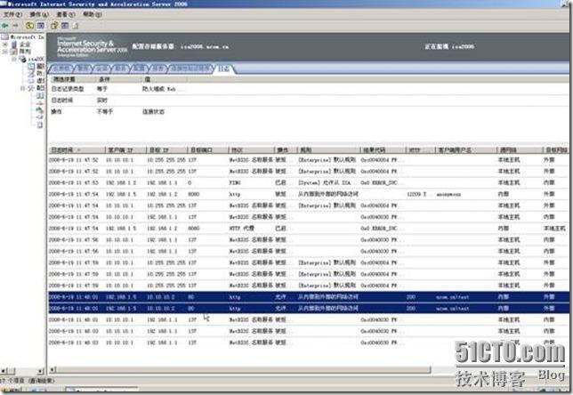The width and height of the screenshot is (573, 395).
Task: Collapse the isa2006 server tree node
Action: (x=14, y=59)
